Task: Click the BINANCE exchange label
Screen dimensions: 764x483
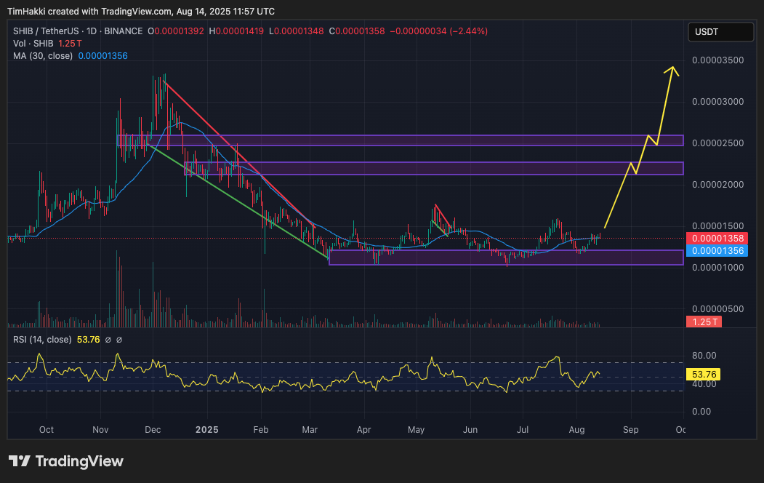Action: coord(124,31)
